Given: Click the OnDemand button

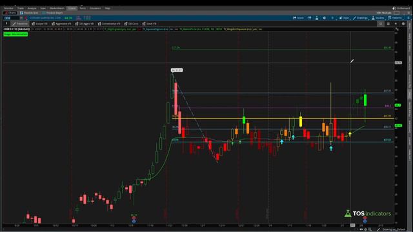Looking at the screenshot, I should pos(401,8).
